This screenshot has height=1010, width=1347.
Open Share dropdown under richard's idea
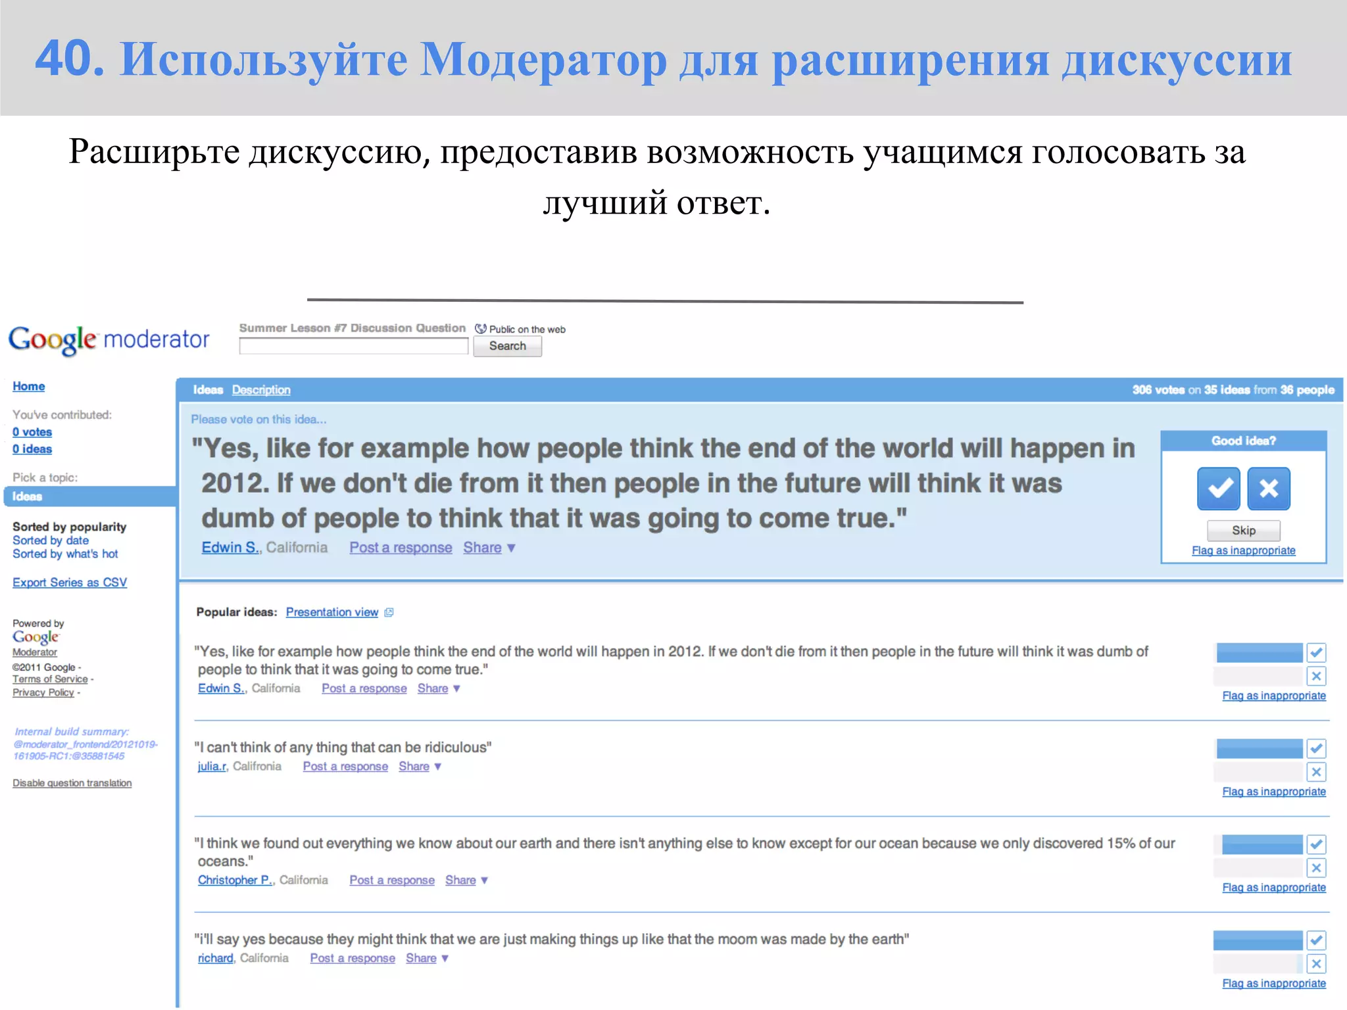coord(427,959)
